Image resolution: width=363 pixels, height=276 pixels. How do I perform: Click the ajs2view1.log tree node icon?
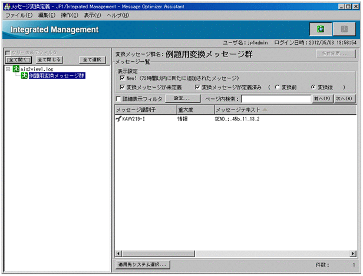[x=16, y=69]
